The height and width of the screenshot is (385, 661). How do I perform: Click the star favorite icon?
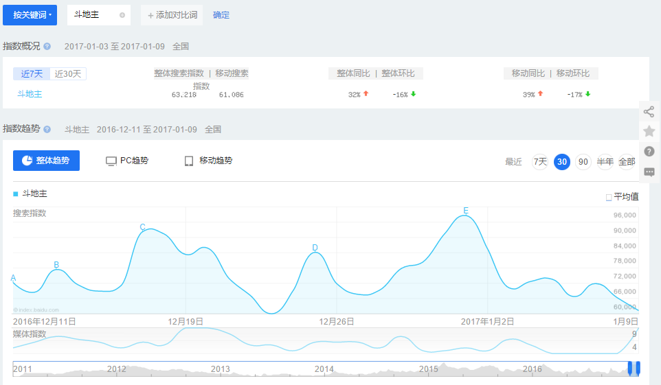[649, 131]
